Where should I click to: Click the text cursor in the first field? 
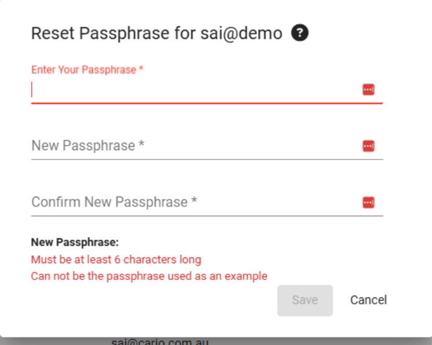click(32, 90)
